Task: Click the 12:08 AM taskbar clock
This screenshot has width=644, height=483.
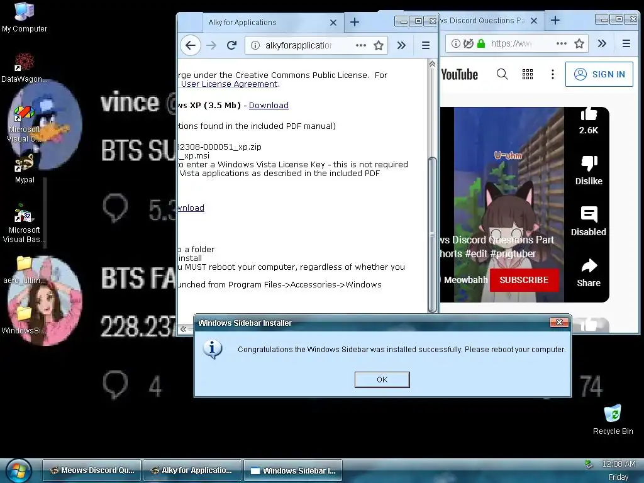Action: 619,464
